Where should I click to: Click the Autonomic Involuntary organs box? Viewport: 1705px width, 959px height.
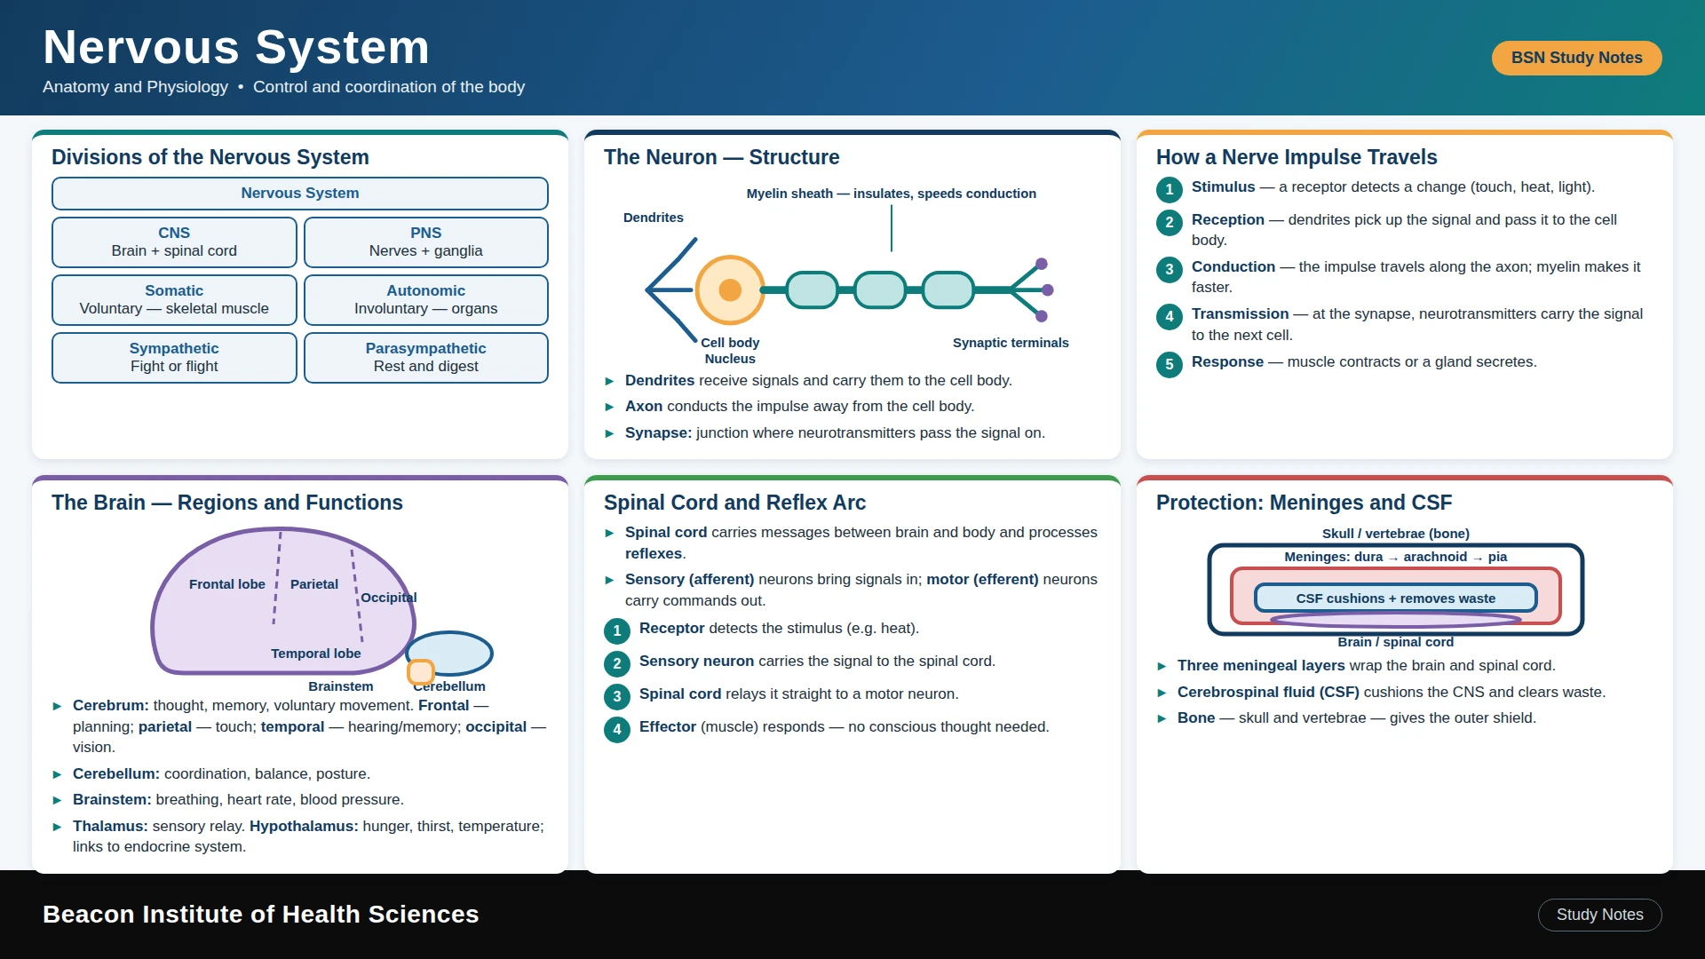point(426,300)
